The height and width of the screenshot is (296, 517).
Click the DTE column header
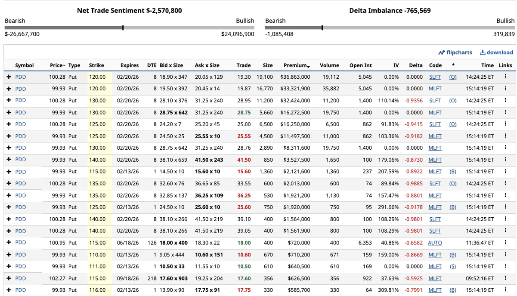coord(152,65)
